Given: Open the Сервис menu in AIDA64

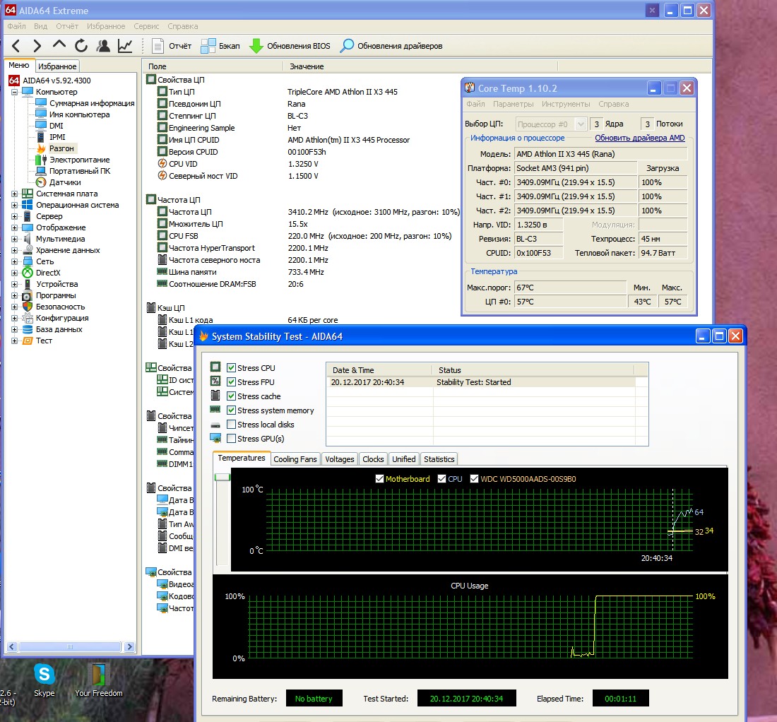Looking at the screenshot, I should pyautogui.click(x=146, y=26).
